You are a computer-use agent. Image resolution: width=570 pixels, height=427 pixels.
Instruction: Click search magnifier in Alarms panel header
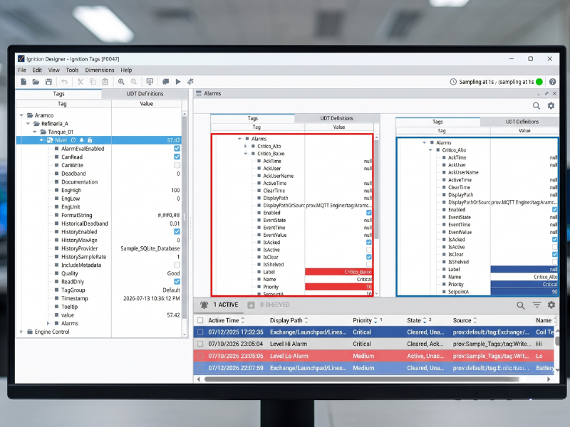pyautogui.click(x=537, y=105)
